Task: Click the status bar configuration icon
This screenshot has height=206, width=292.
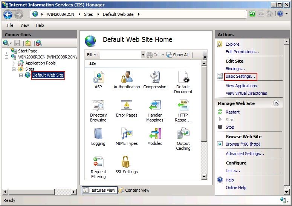Action: click(283, 200)
